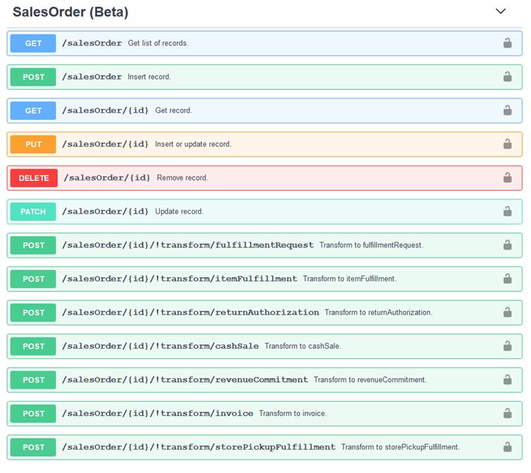Click 'Transform to invoice.' description
The height and width of the screenshot is (473, 531).
(x=293, y=413)
